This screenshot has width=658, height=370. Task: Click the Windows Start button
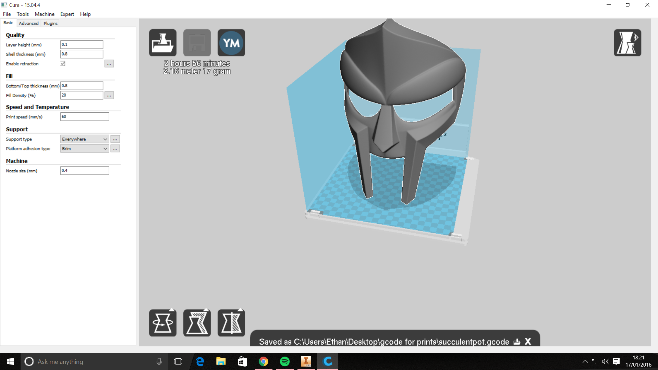pos(10,361)
